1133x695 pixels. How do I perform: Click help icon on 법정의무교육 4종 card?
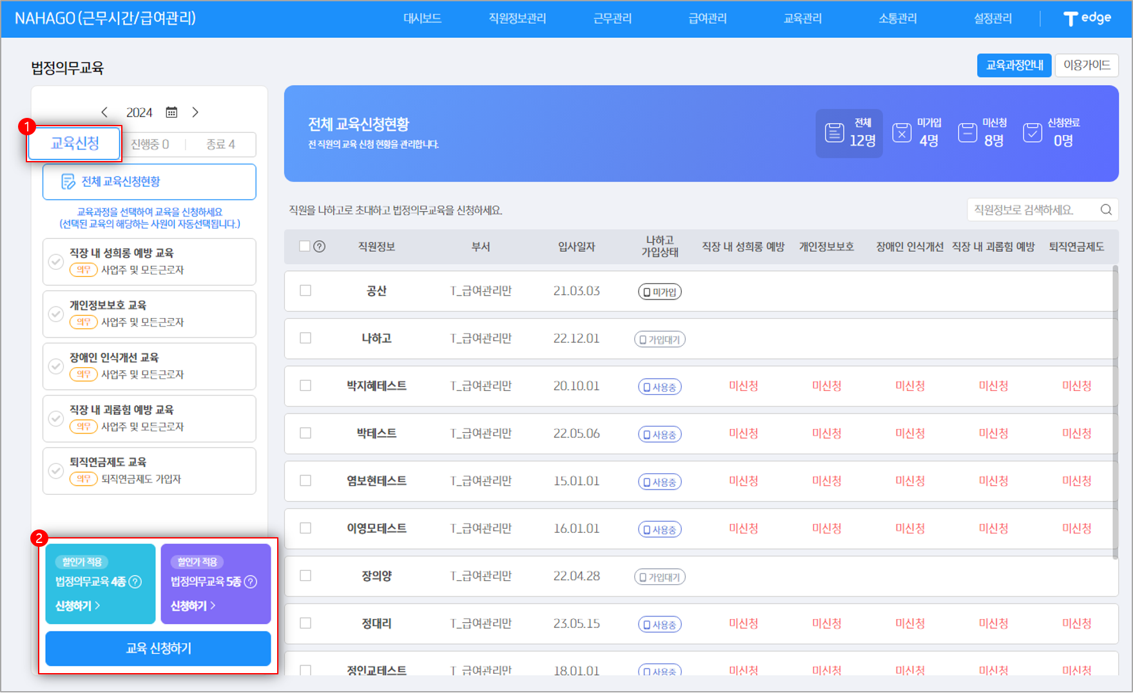(135, 582)
